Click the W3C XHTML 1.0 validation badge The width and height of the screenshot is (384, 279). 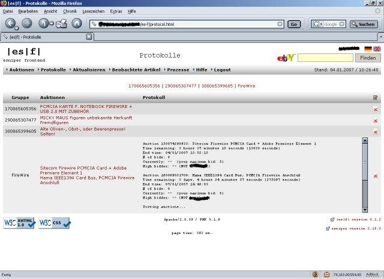tap(19, 223)
